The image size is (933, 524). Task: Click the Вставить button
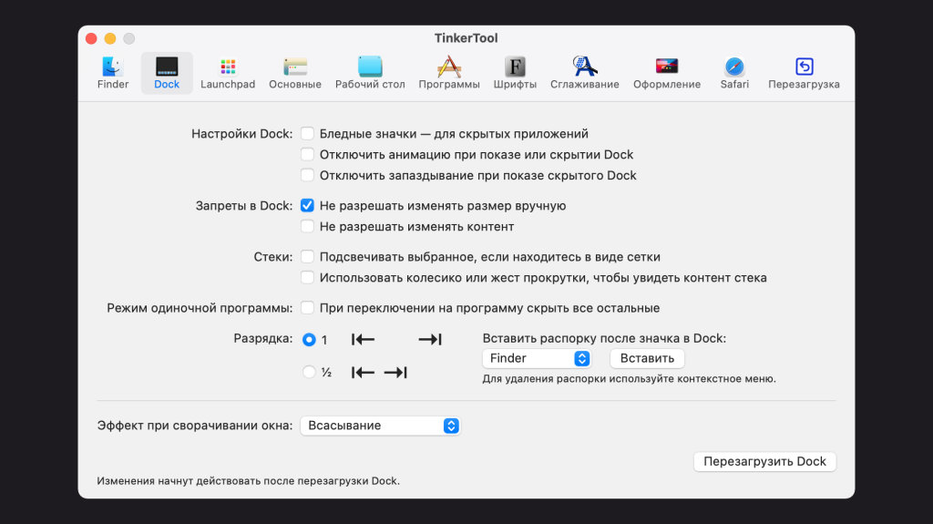coord(647,359)
